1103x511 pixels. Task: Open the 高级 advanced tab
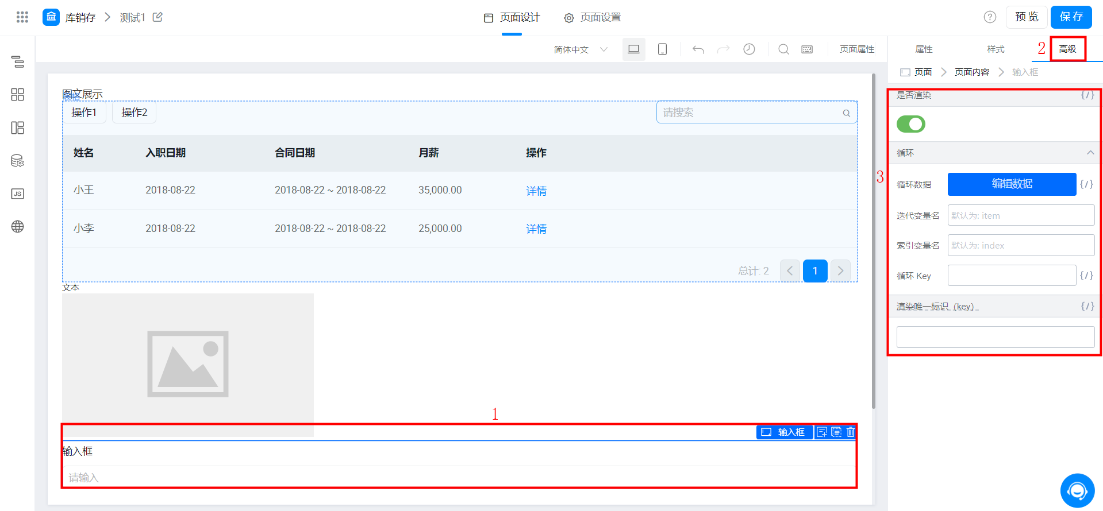click(x=1067, y=49)
